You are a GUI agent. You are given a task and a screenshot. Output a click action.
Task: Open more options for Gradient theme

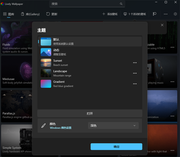coord(135,84)
